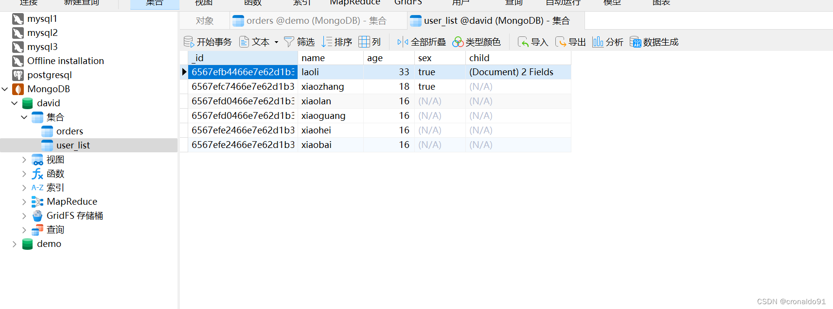Image resolution: width=833 pixels, height=309 pixels.
Task: Sort by the age column header
Action: coord(389,58)
